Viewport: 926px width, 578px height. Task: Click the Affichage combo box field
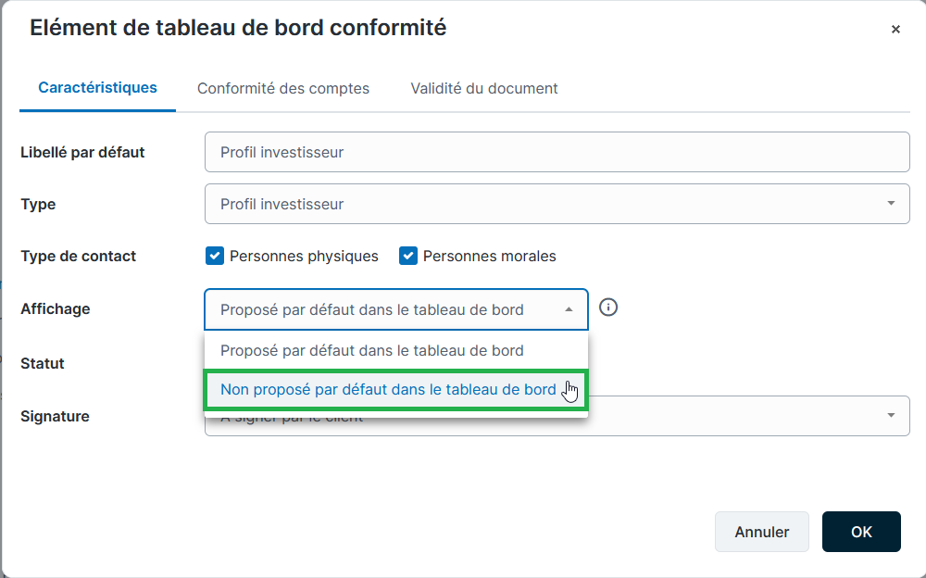pyautogui.click(x=380, y=309)
